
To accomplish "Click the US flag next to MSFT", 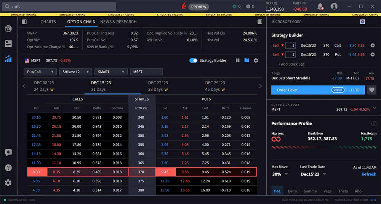I will click(27, 60).
